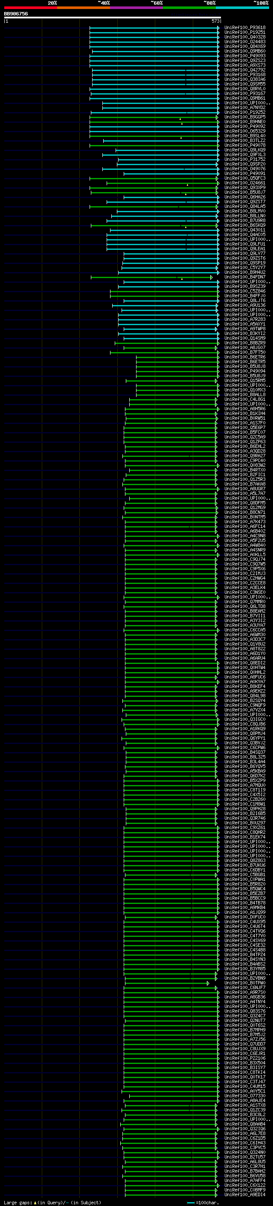Image resolution: width=273 pixels, height=1206 pixels.
Task: Click the cyan alignment bar for P93618
Action: [154, 28]
